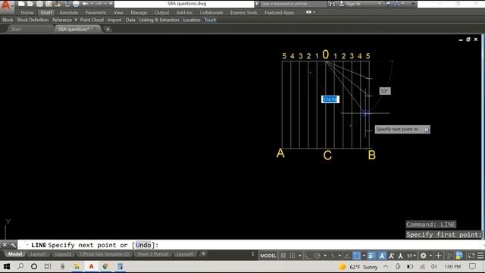The width and height of the screenshot is (485, 273).
Task: Switch to the Layout2 tab
Action: click(x=63, y=254)
